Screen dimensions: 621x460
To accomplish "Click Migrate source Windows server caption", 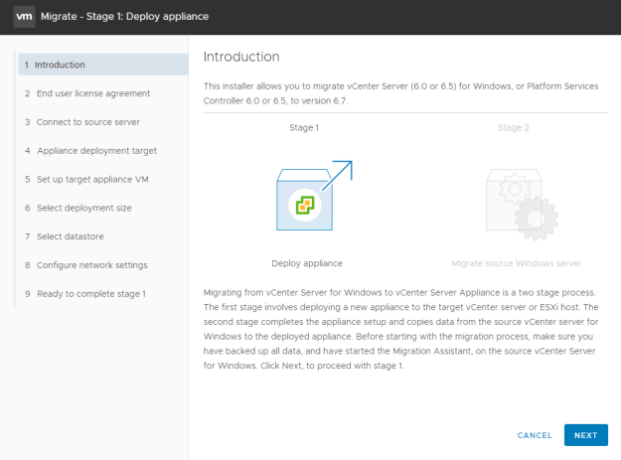I will [517, 263].
